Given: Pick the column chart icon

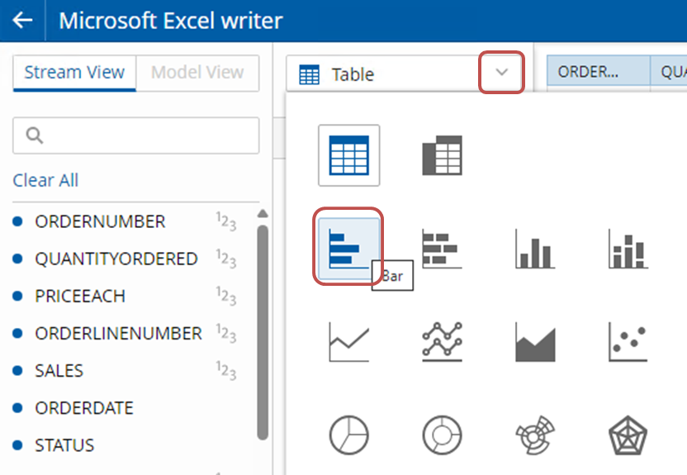Looking at the screenshot, I should pos(535,249).
